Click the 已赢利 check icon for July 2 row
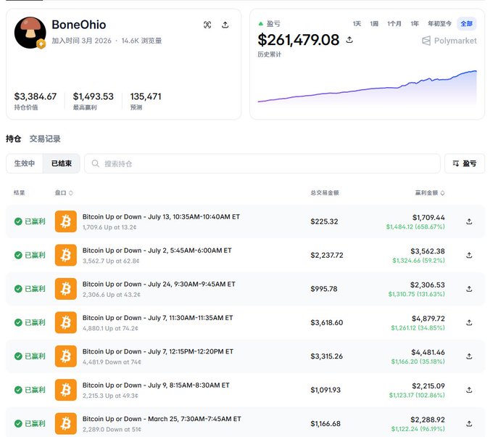The height and width of the screenshot is (437, 493). pyautogui.click(x=18, y=255)
